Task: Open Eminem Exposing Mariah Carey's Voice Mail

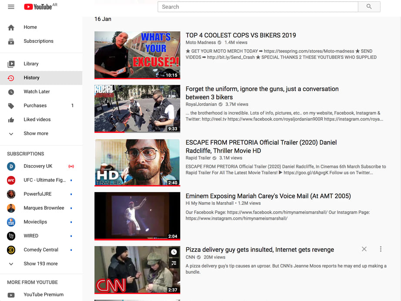Action: (x=268, y=196)
